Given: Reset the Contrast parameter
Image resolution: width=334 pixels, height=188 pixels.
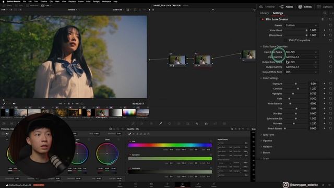Looking at the screenshot, I should [330, 88].
